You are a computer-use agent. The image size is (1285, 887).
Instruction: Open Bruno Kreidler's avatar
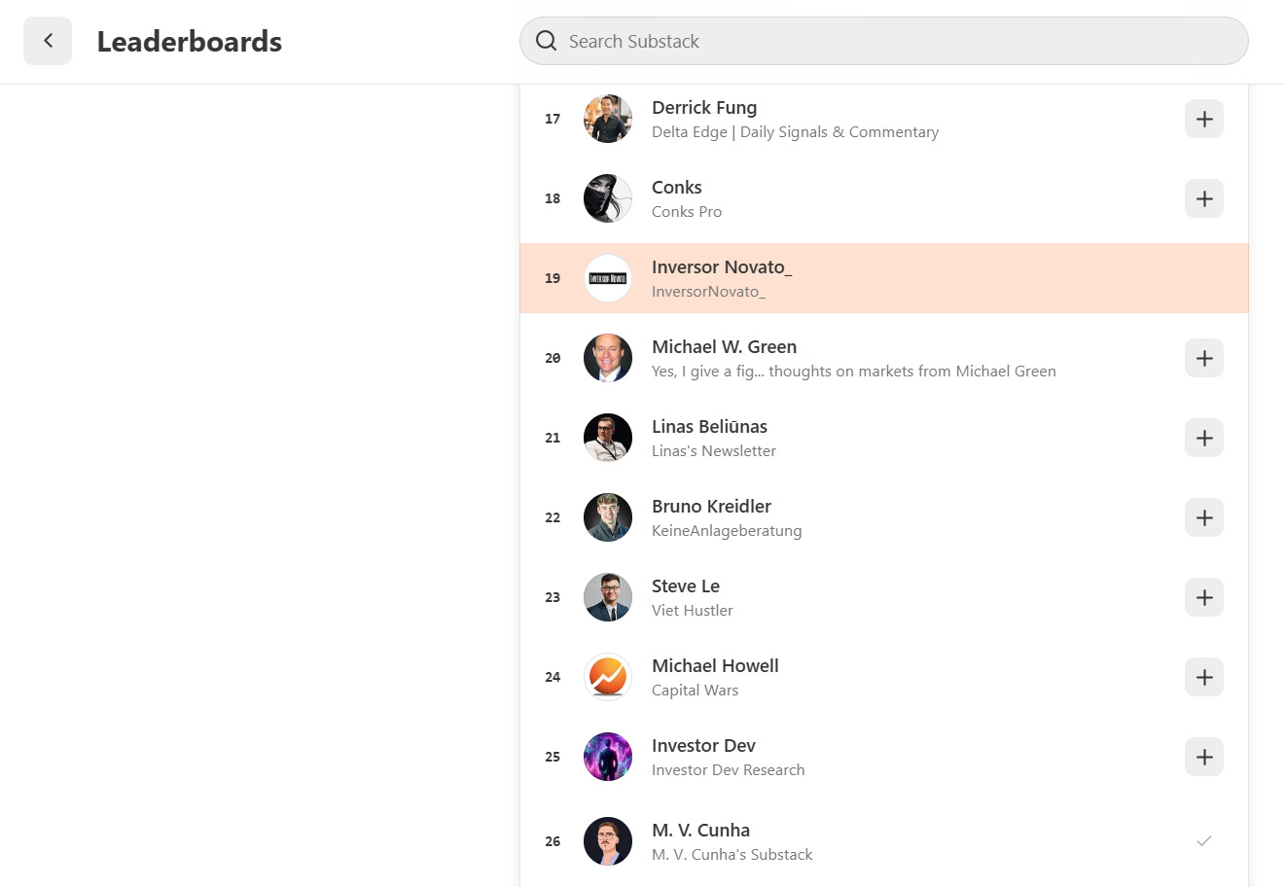click(608, 517)
